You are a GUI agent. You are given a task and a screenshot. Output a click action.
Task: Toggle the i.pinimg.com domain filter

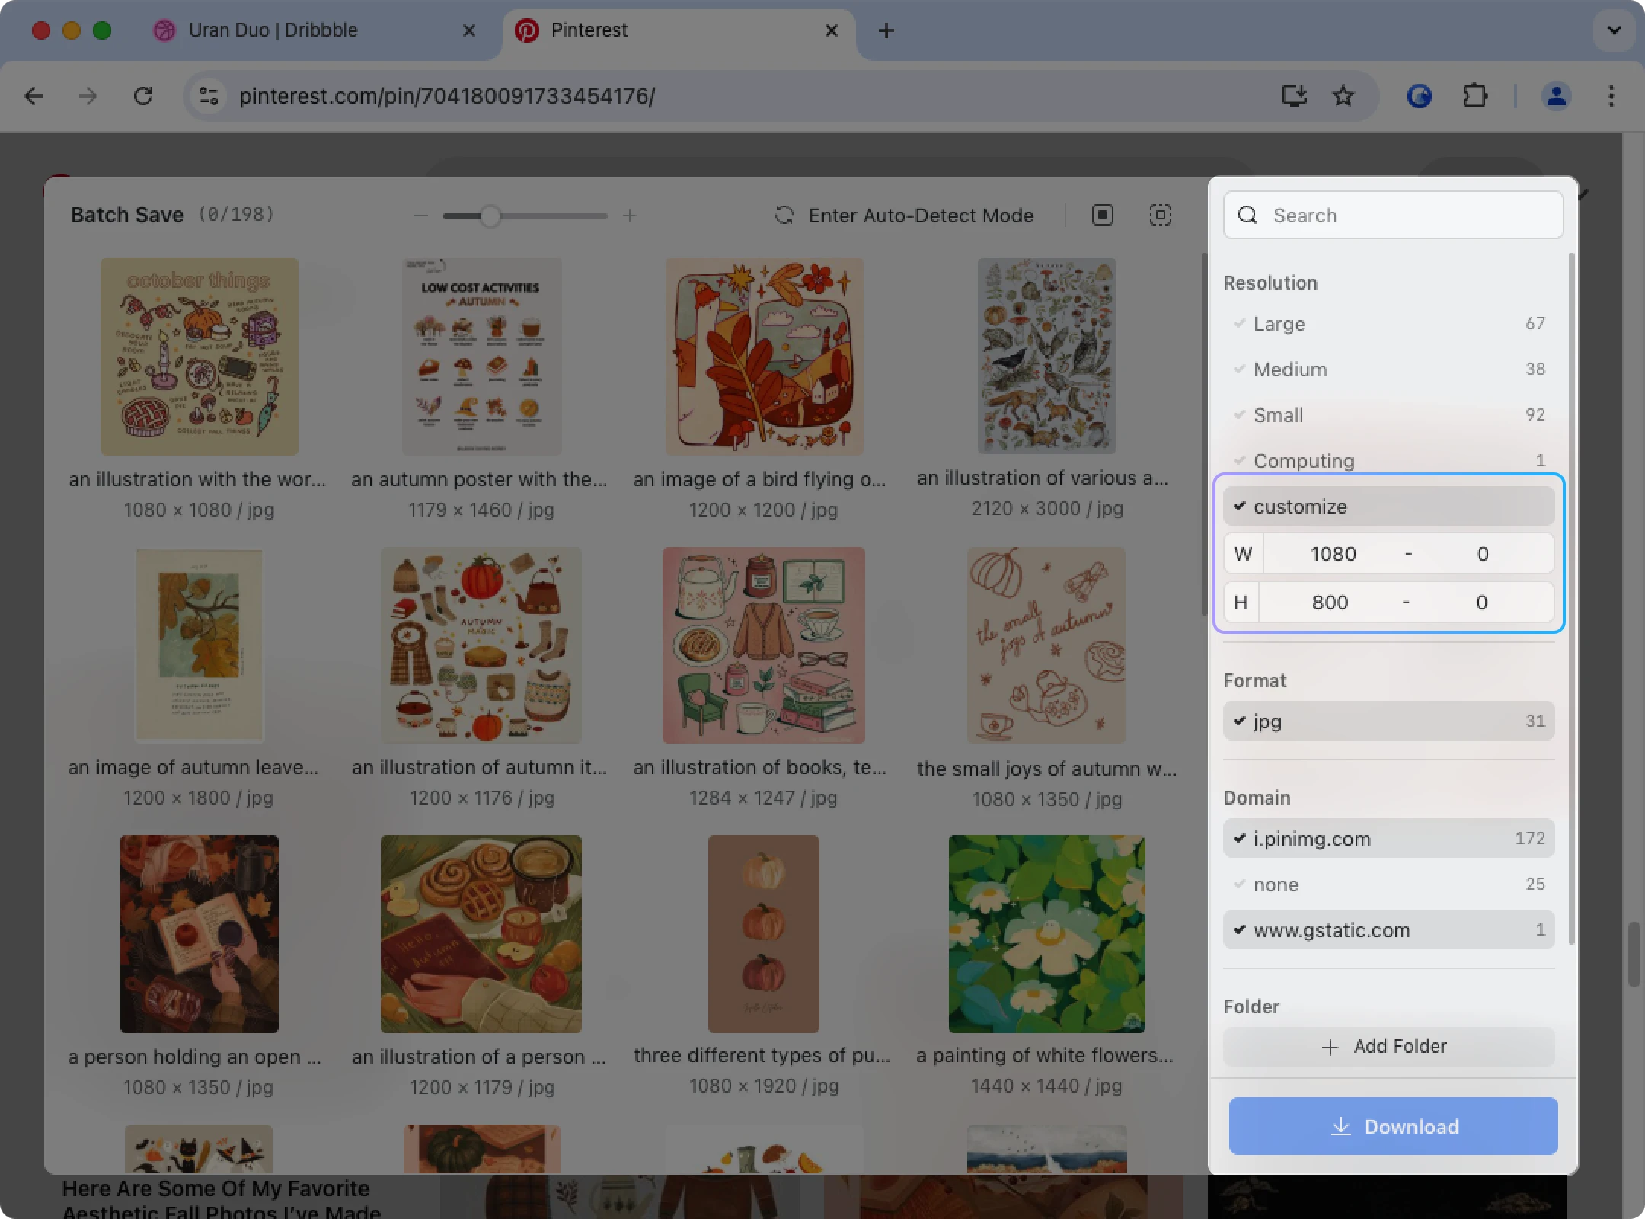1388,838
